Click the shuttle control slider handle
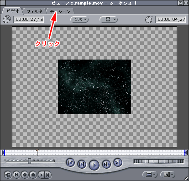 (x=29, y=161)
